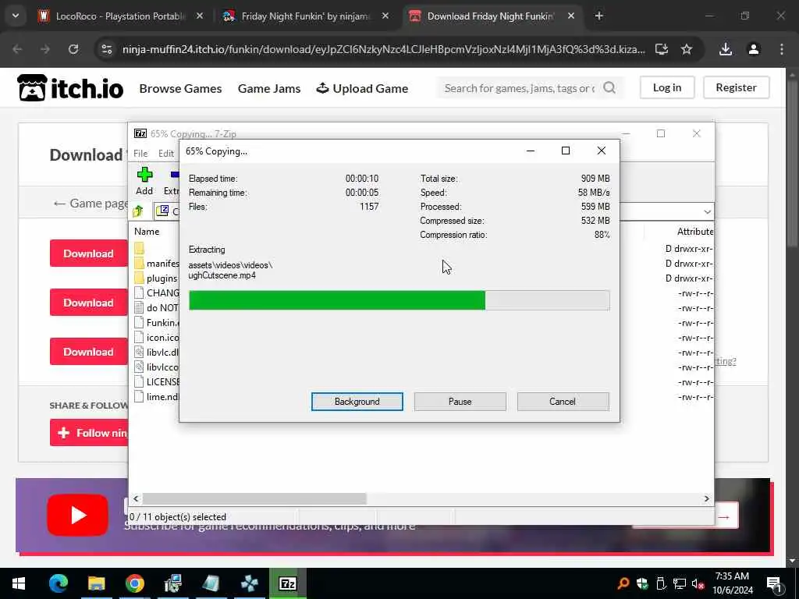Close the LocoRoco tab
This screenshot has width=799, height=599.
200,16
